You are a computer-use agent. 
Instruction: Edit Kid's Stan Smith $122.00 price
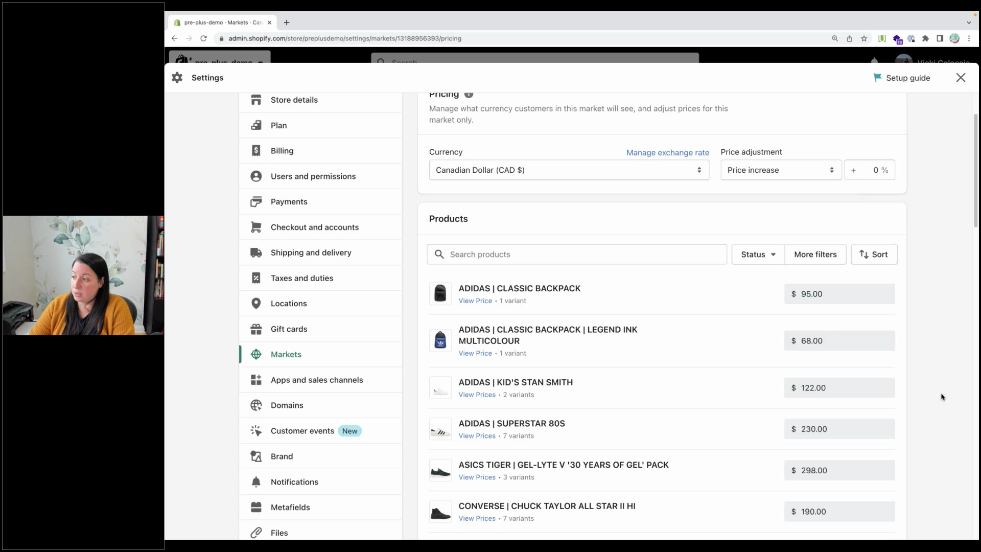coord(839,388)
